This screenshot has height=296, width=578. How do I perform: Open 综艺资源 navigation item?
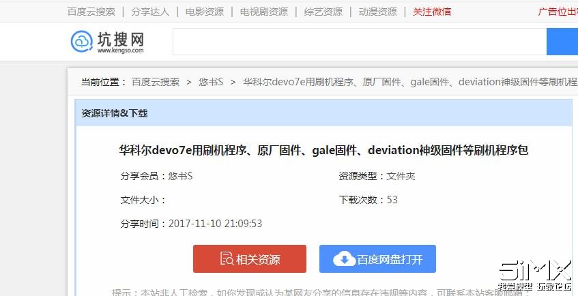[323, 12]
